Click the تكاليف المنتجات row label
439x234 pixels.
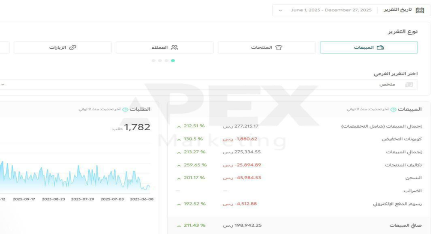(x=403, y=165)
